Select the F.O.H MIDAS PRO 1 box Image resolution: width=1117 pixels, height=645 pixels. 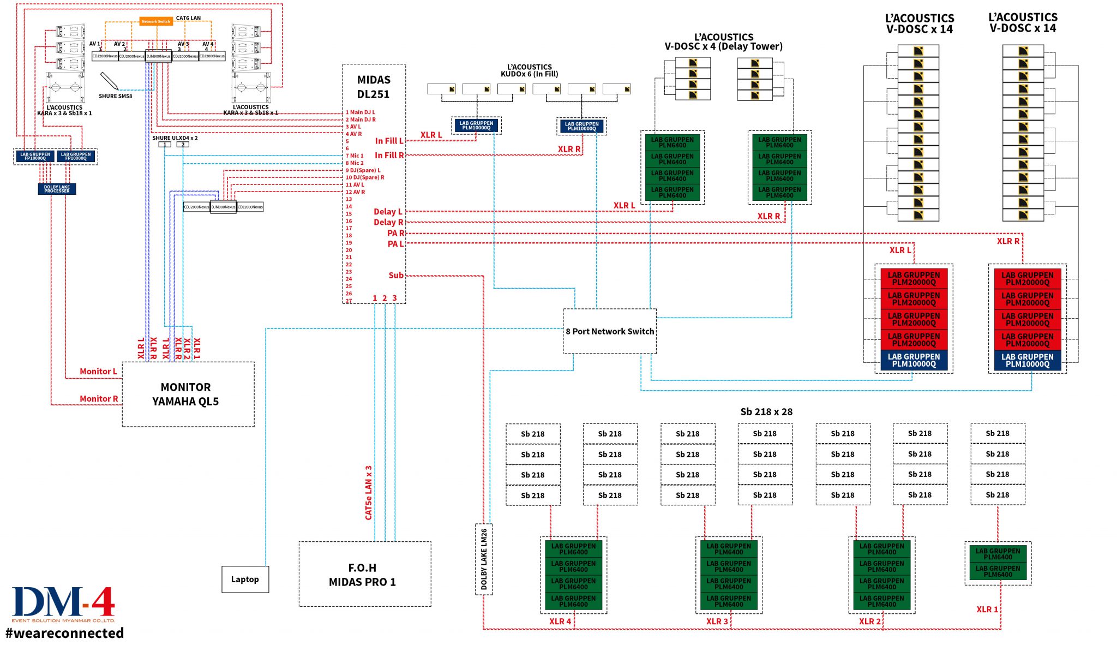click(x=365, y=574)
